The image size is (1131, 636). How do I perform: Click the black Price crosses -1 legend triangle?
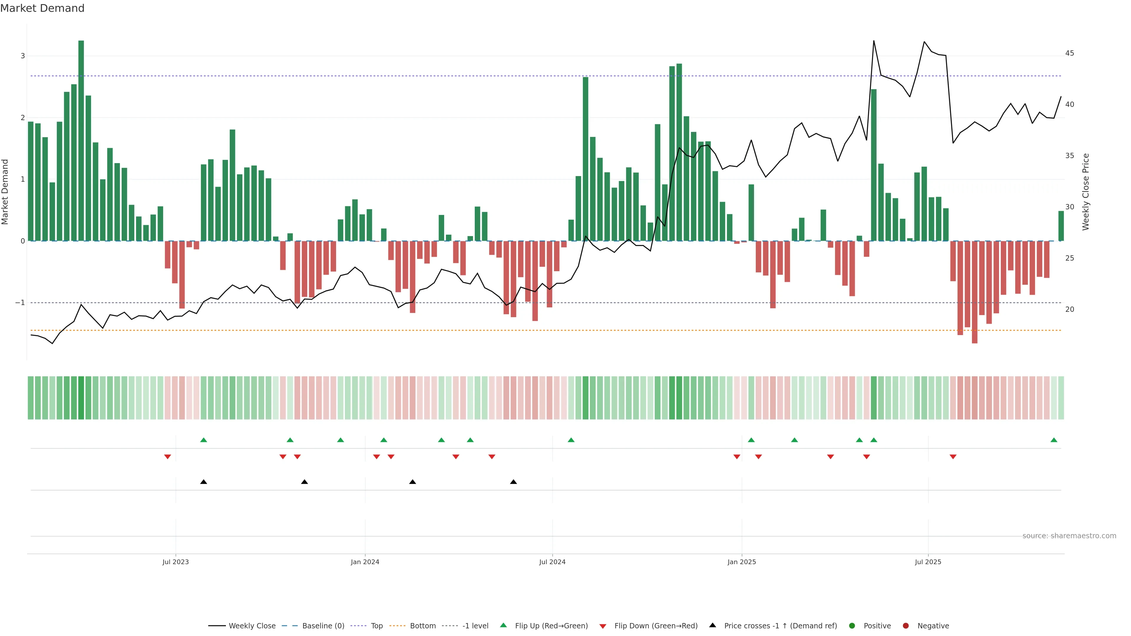(712, 625)
